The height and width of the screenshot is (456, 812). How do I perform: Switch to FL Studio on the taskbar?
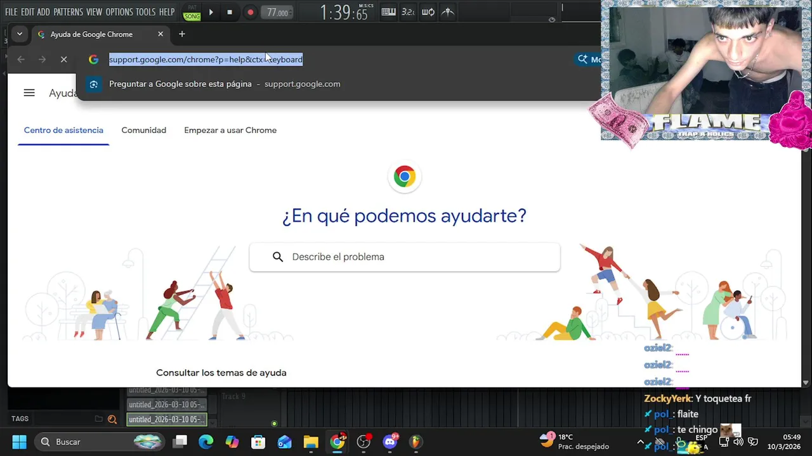[416, 442]
